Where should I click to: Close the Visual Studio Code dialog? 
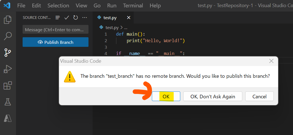point(271,61)
